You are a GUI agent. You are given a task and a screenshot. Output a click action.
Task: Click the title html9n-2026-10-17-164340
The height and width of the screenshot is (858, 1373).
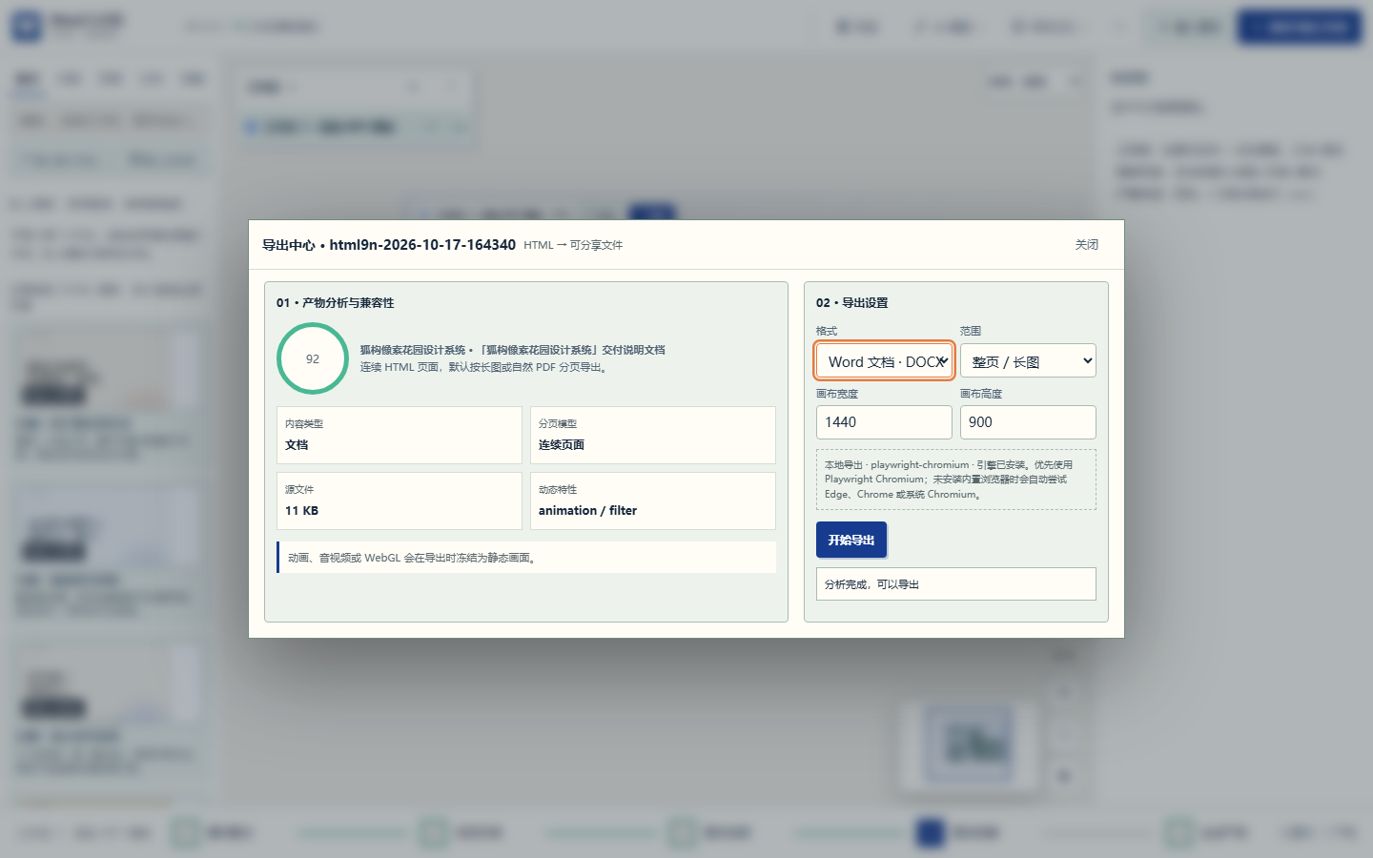422,245
